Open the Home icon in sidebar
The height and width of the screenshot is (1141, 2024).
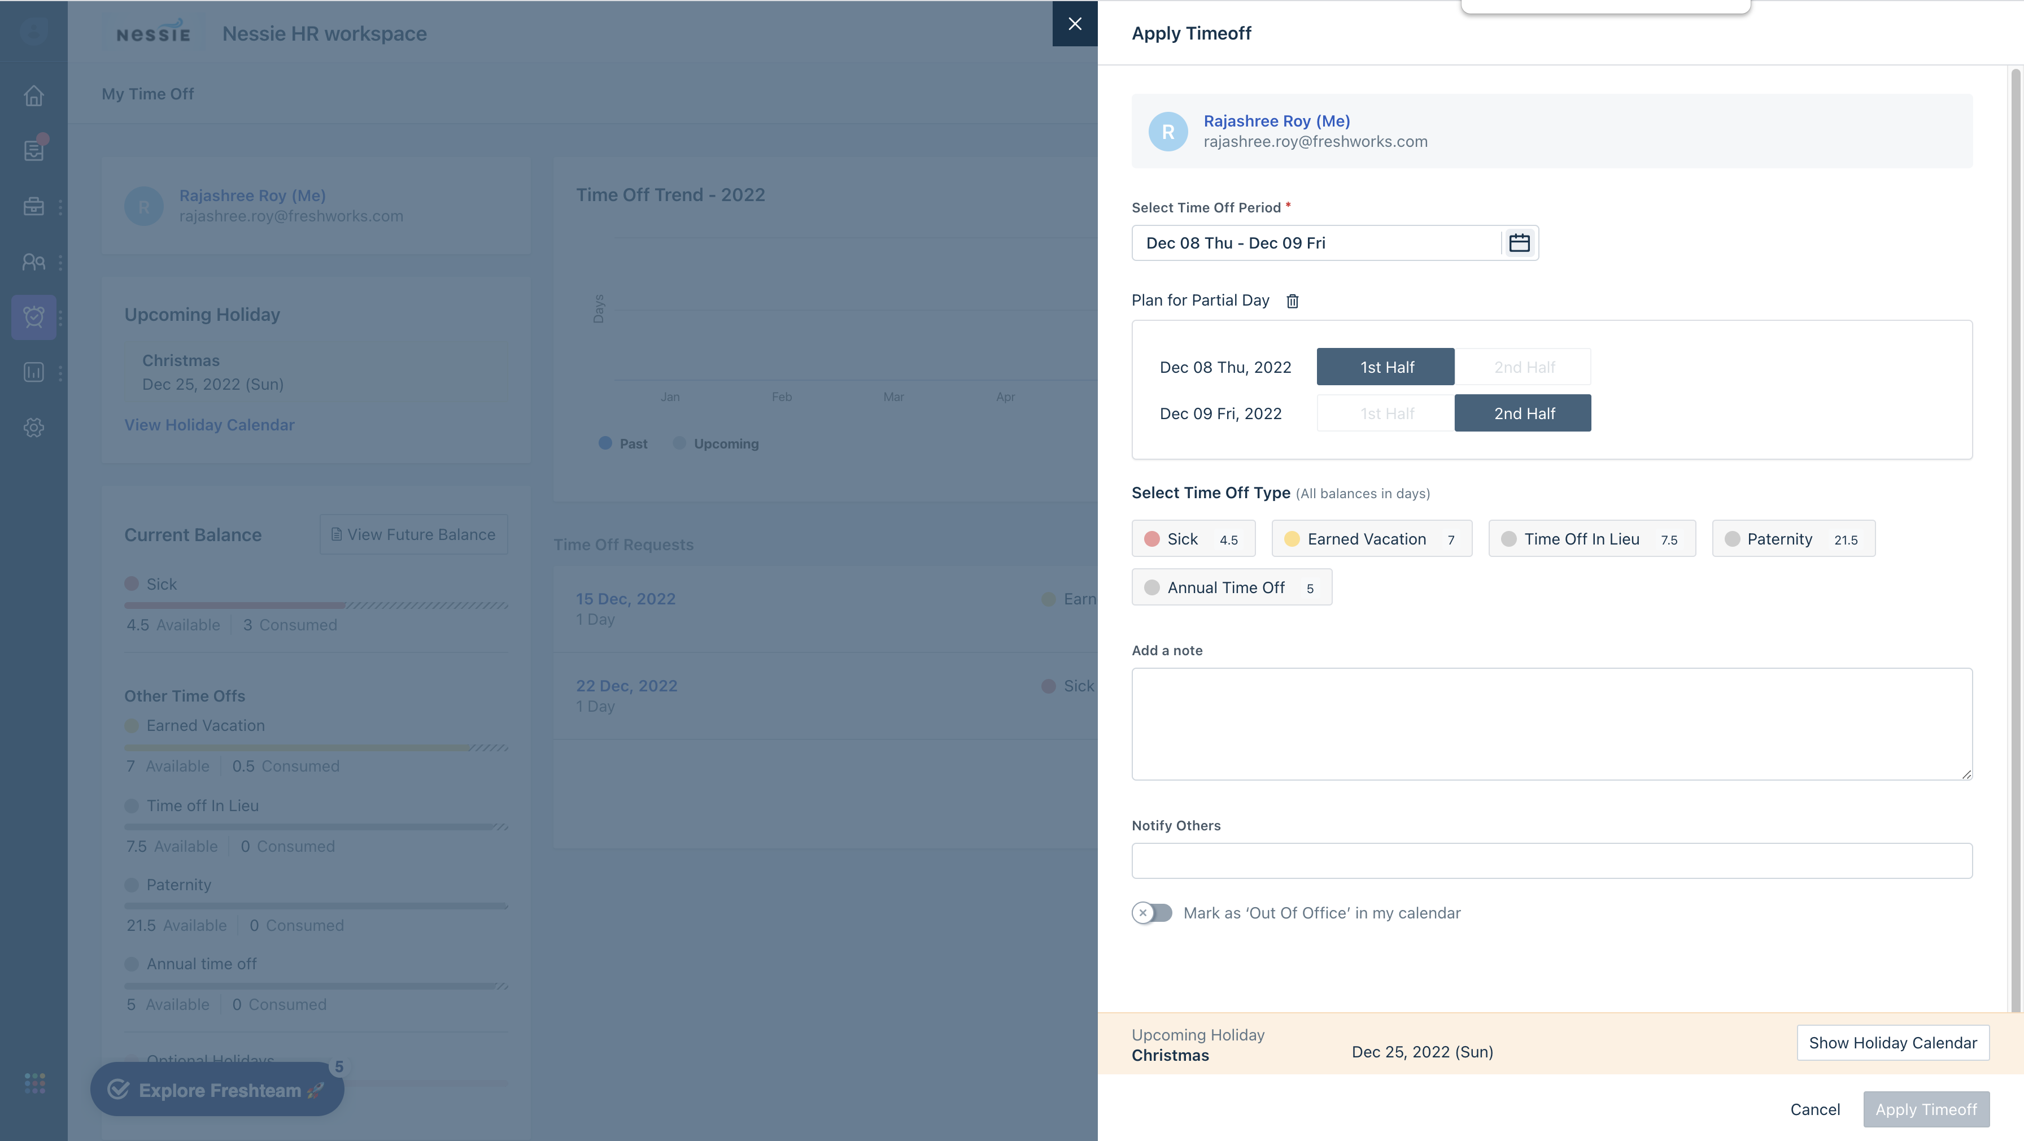point(34,95)
